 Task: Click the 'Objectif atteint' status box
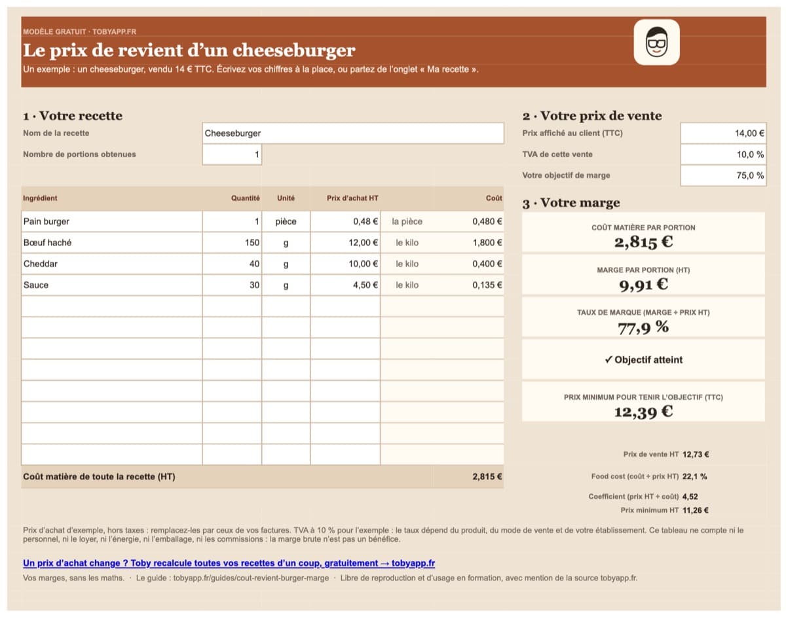coord(643,359)
